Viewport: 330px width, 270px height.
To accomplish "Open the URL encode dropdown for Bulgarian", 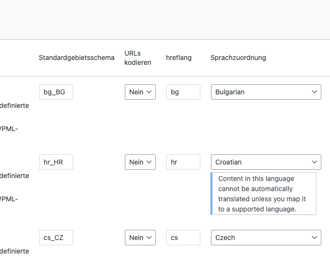I will point(140,92).
